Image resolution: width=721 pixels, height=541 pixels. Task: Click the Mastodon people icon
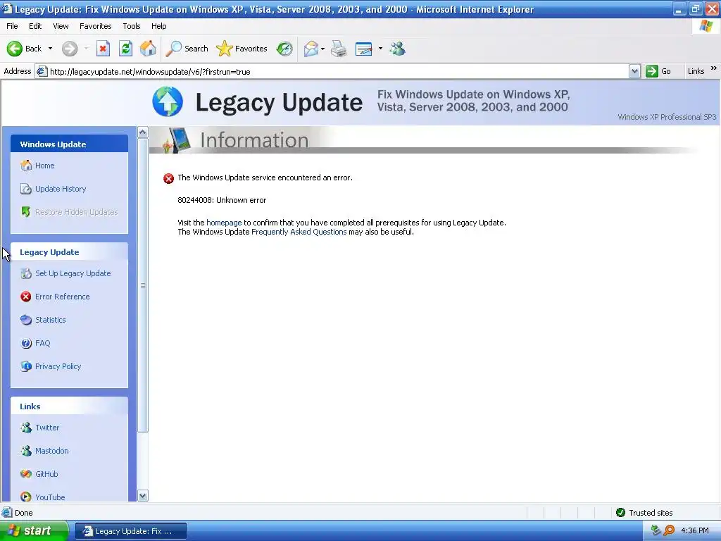coord(26,451)
